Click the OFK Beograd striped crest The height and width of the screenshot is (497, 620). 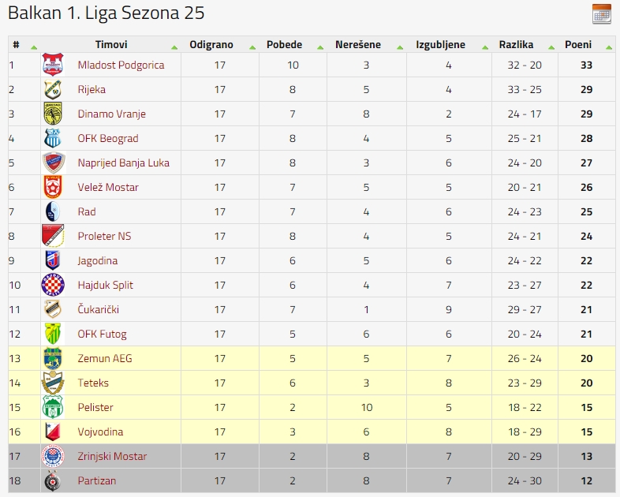tap(53, 138)
